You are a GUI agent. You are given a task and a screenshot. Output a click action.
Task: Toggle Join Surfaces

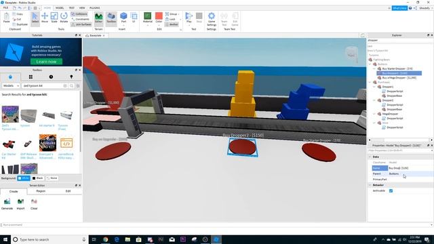(81, 24)
